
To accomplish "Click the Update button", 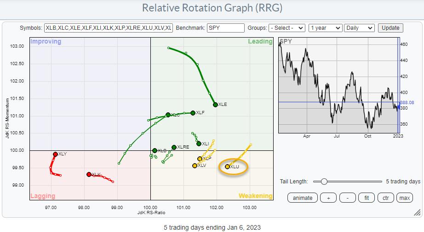I will (390, 28).
